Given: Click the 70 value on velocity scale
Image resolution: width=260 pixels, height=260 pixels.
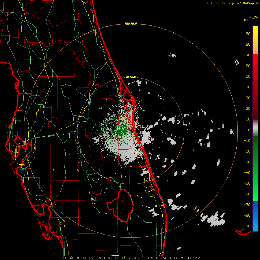Looking at the screenshot, I should point(248,55).
